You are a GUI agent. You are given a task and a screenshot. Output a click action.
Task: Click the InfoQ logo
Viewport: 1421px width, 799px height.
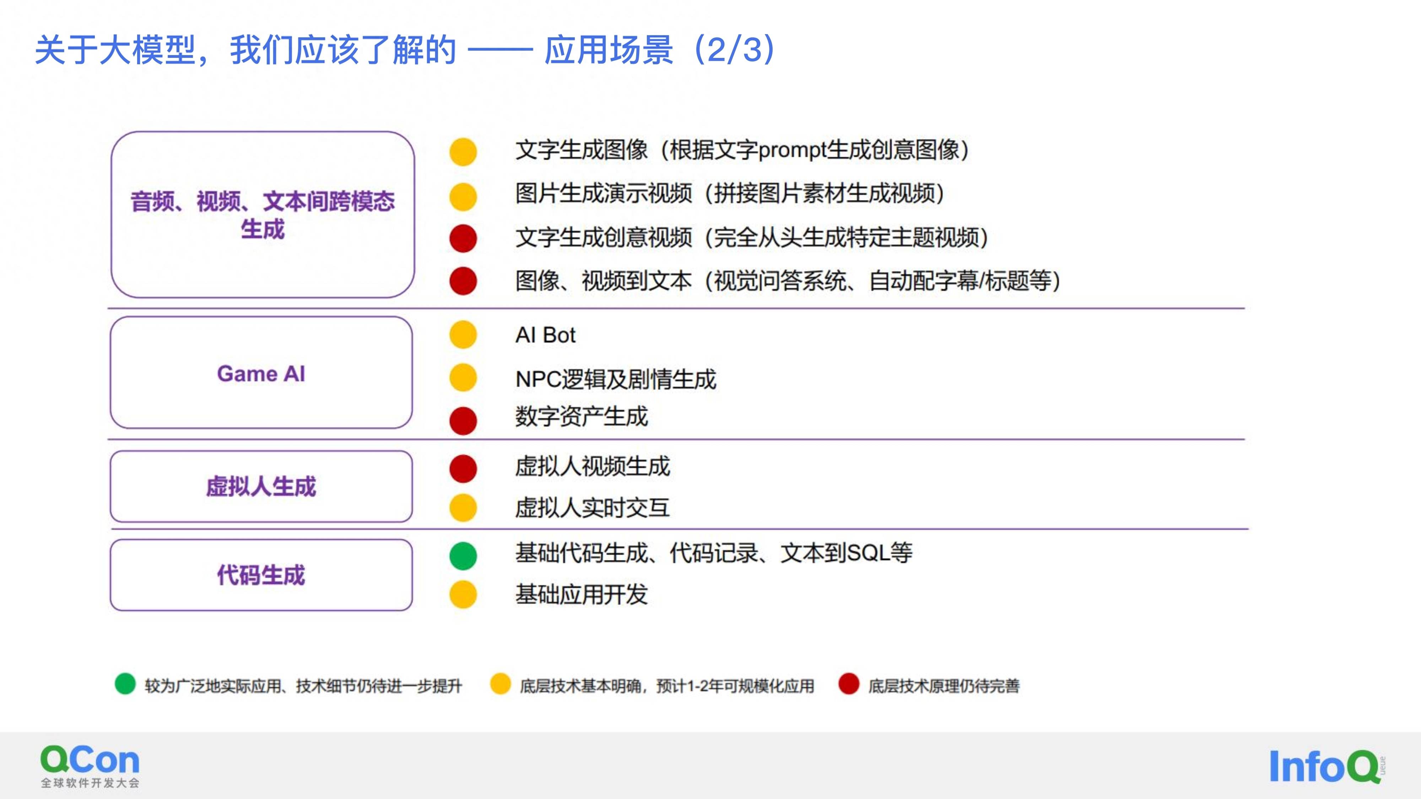click(x=1327, y=766)
